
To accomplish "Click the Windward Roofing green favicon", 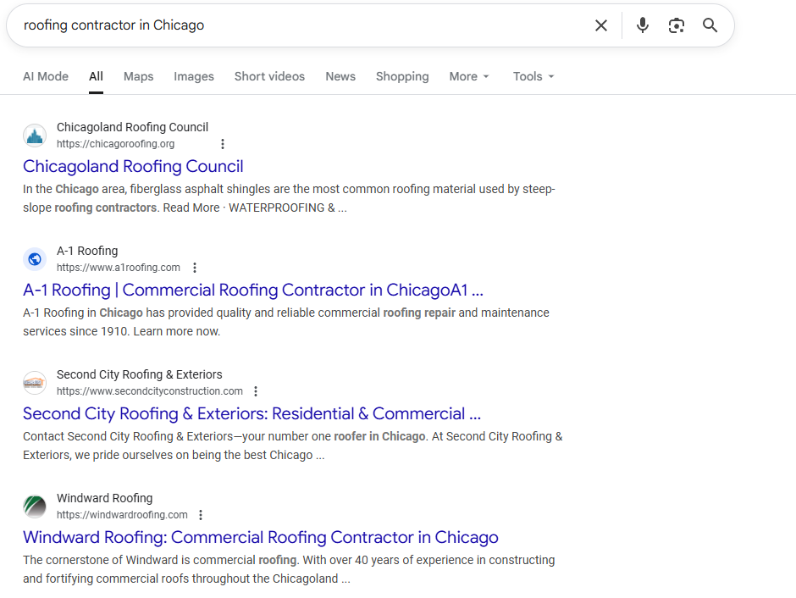I will tap(35, 507).
